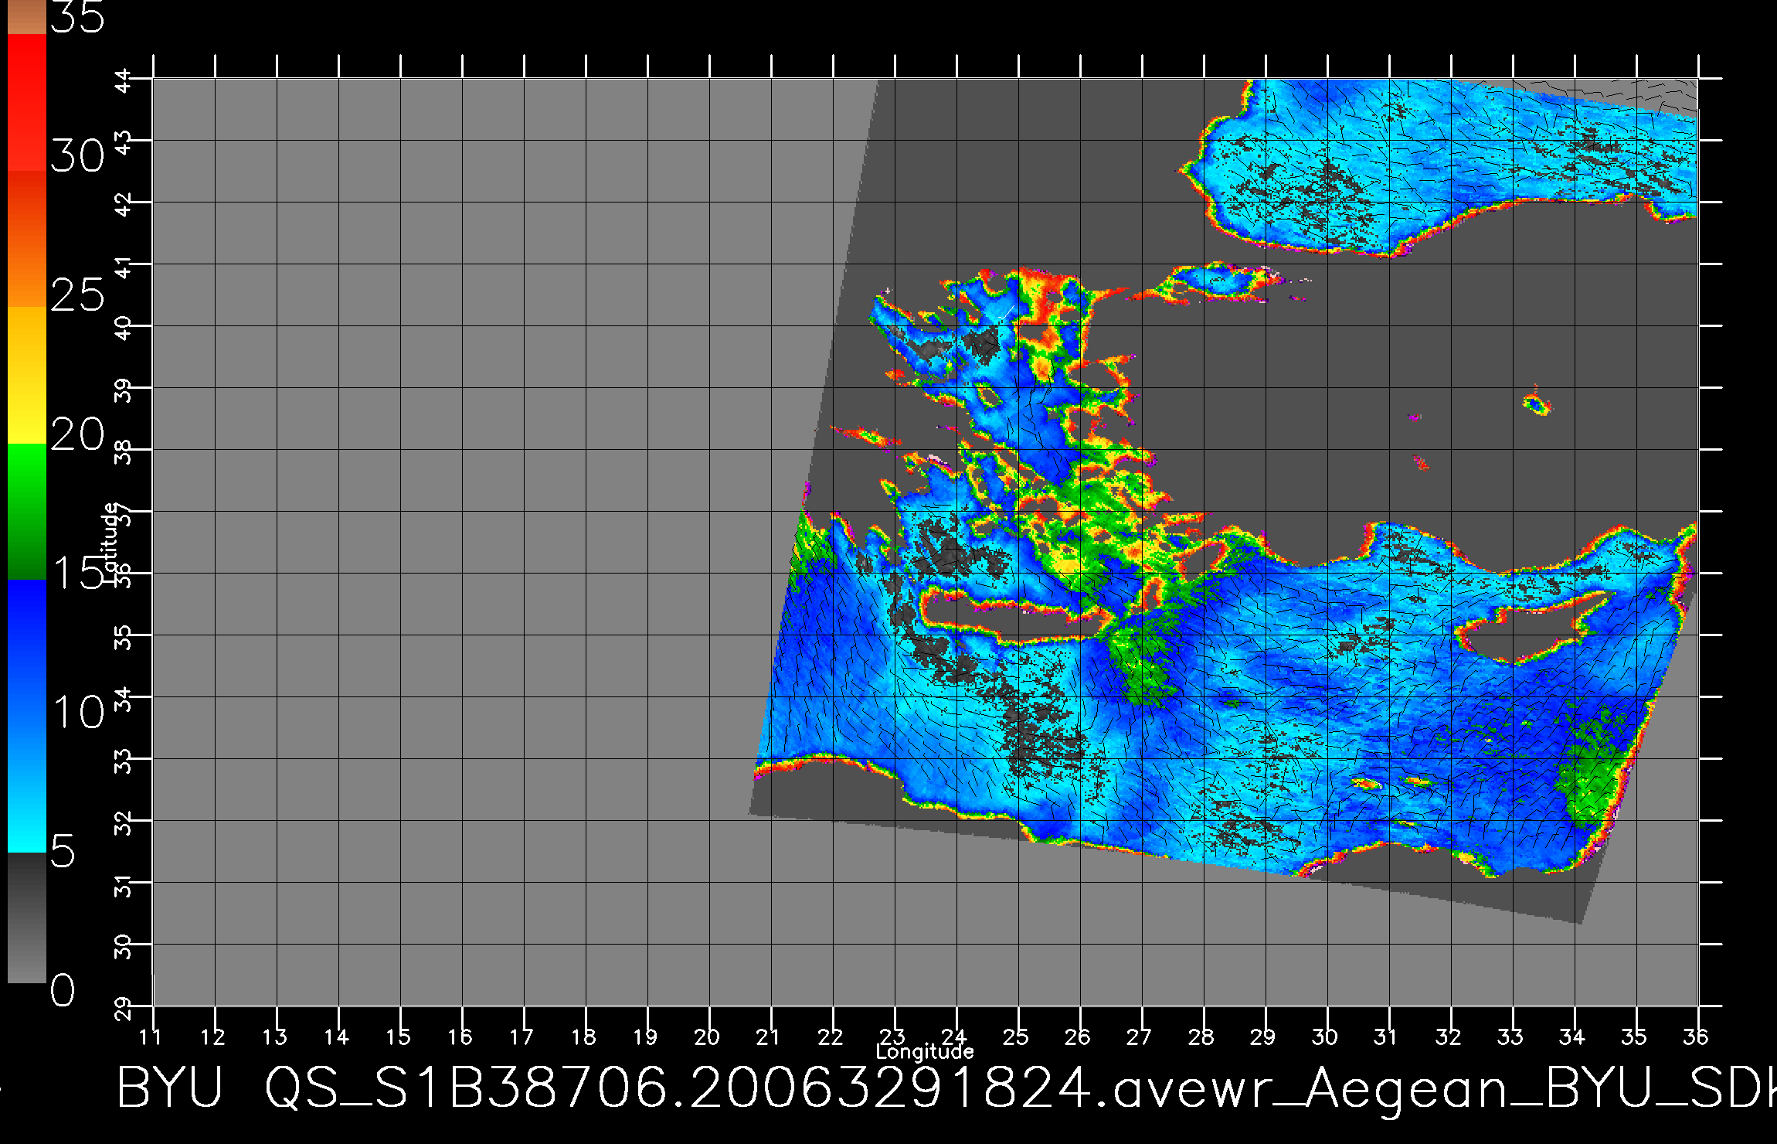Click the 25 label on the color scale
The height and width of the screenshot is (1144, 1777).
point(77,295)
